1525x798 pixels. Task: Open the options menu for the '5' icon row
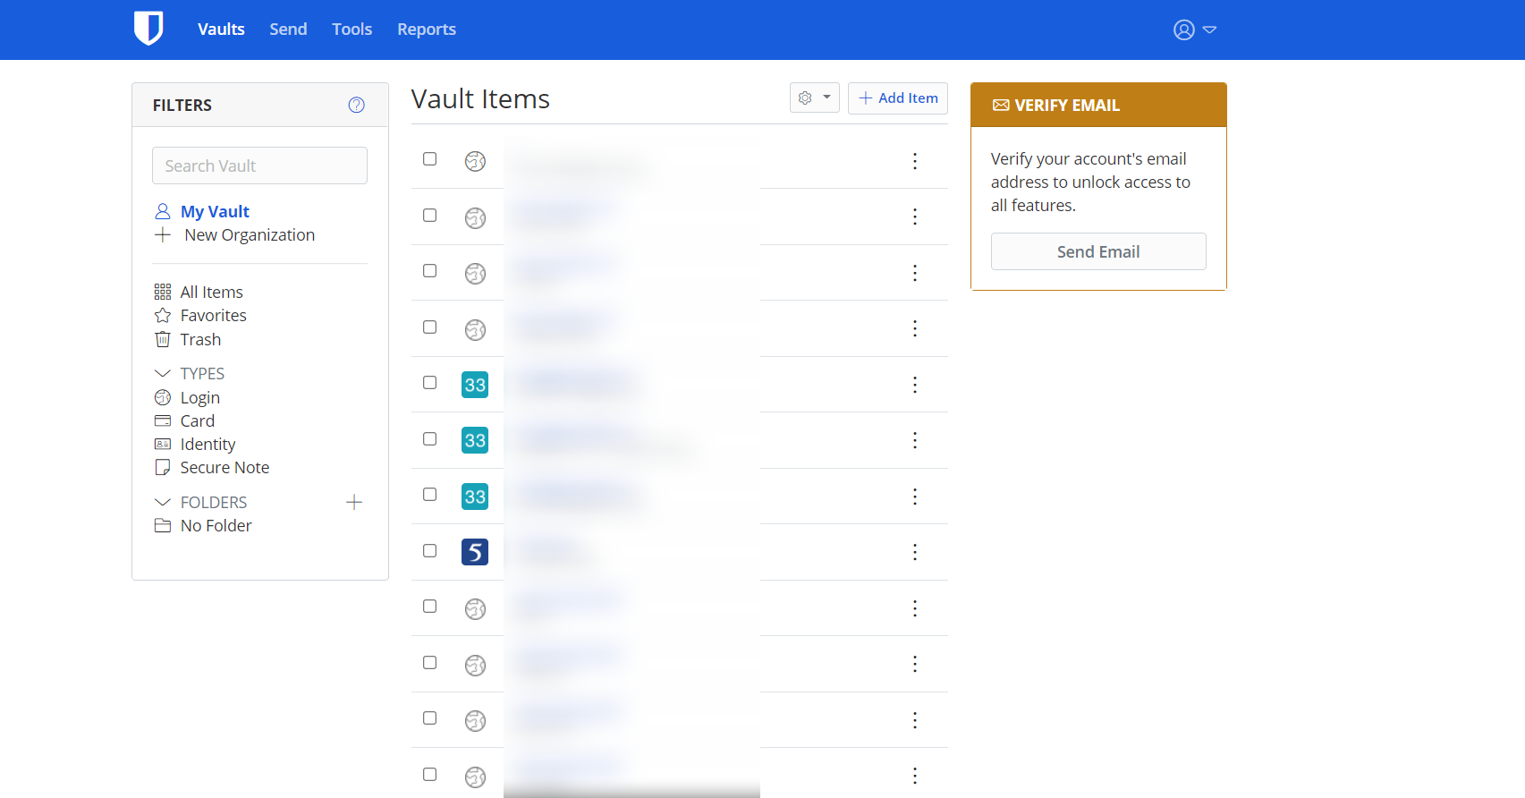coord(914,552)
